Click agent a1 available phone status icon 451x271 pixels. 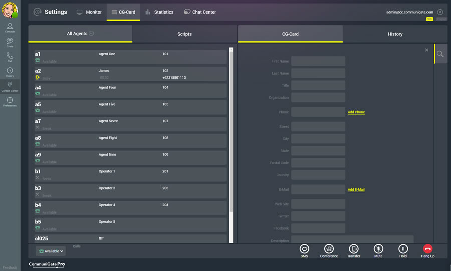coord(38,60)
